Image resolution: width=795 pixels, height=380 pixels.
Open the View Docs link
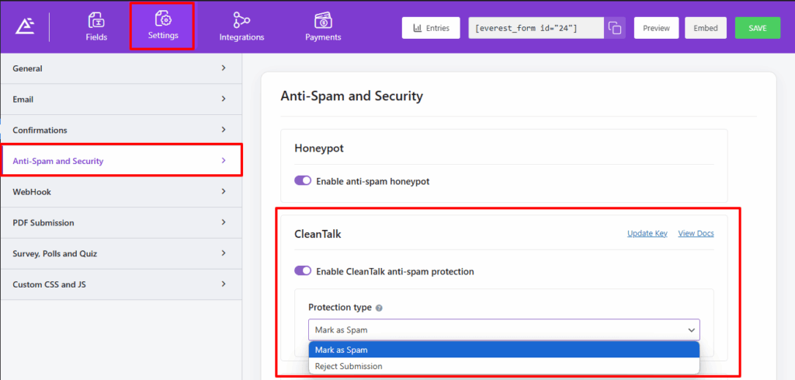click(696, 233)
